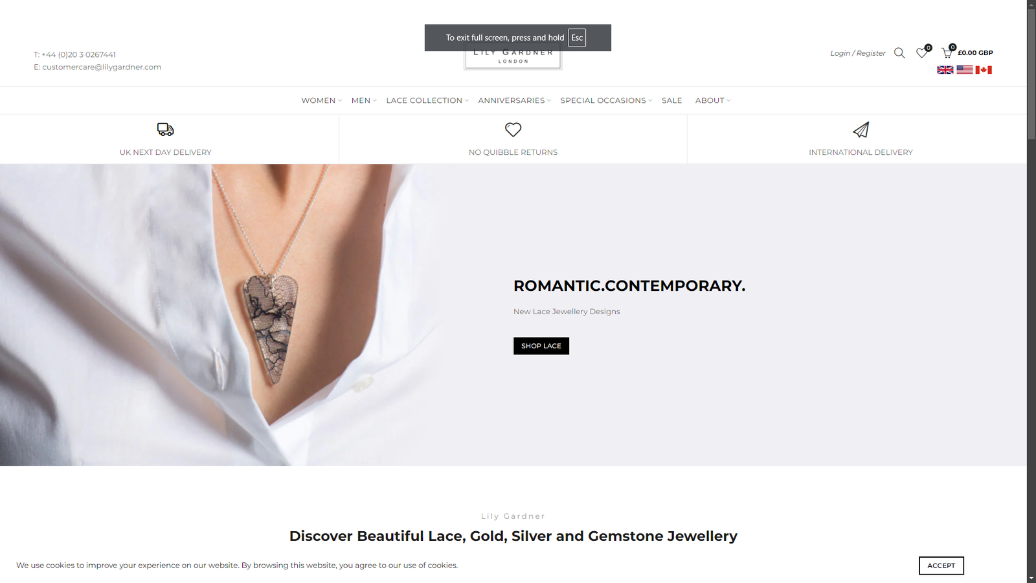This screenshot has width=1036, height=583.
Task: Select the US flag currency
Action: click(x=965, y=70)
